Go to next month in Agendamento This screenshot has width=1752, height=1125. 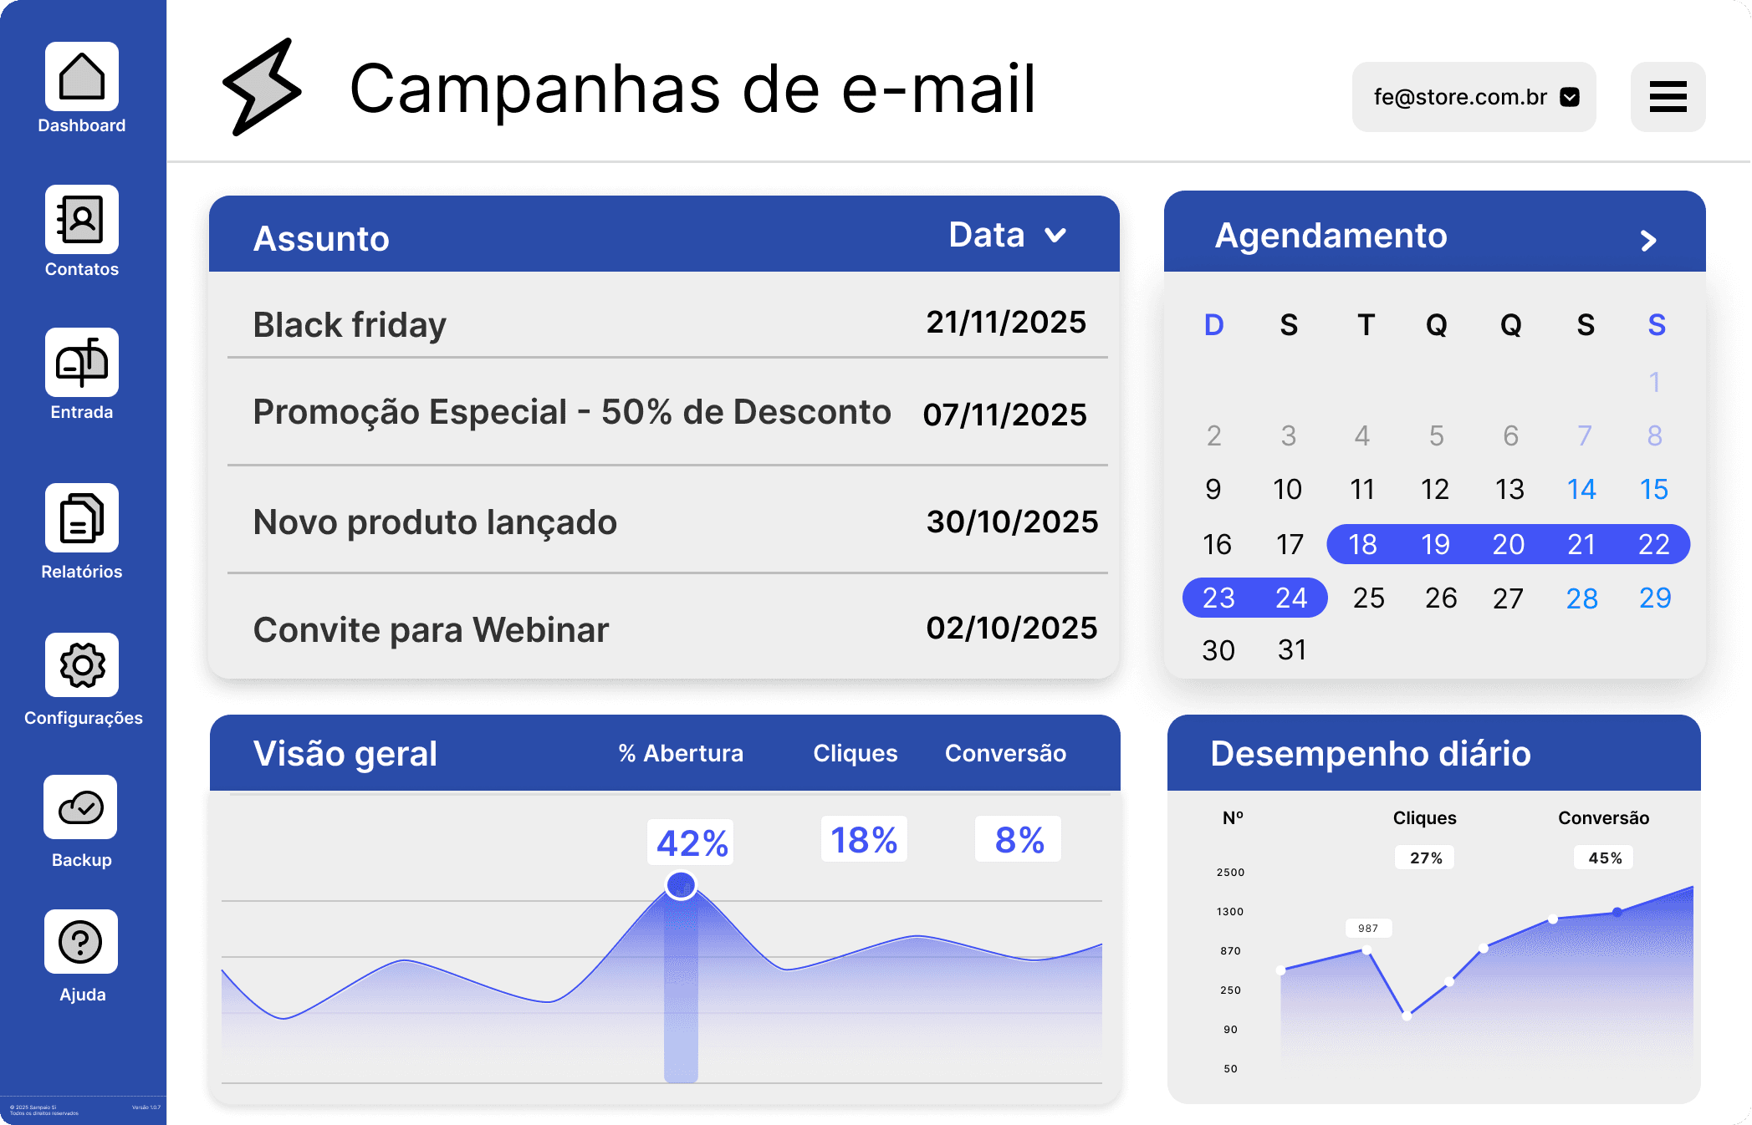click(x=1647, y=241)
